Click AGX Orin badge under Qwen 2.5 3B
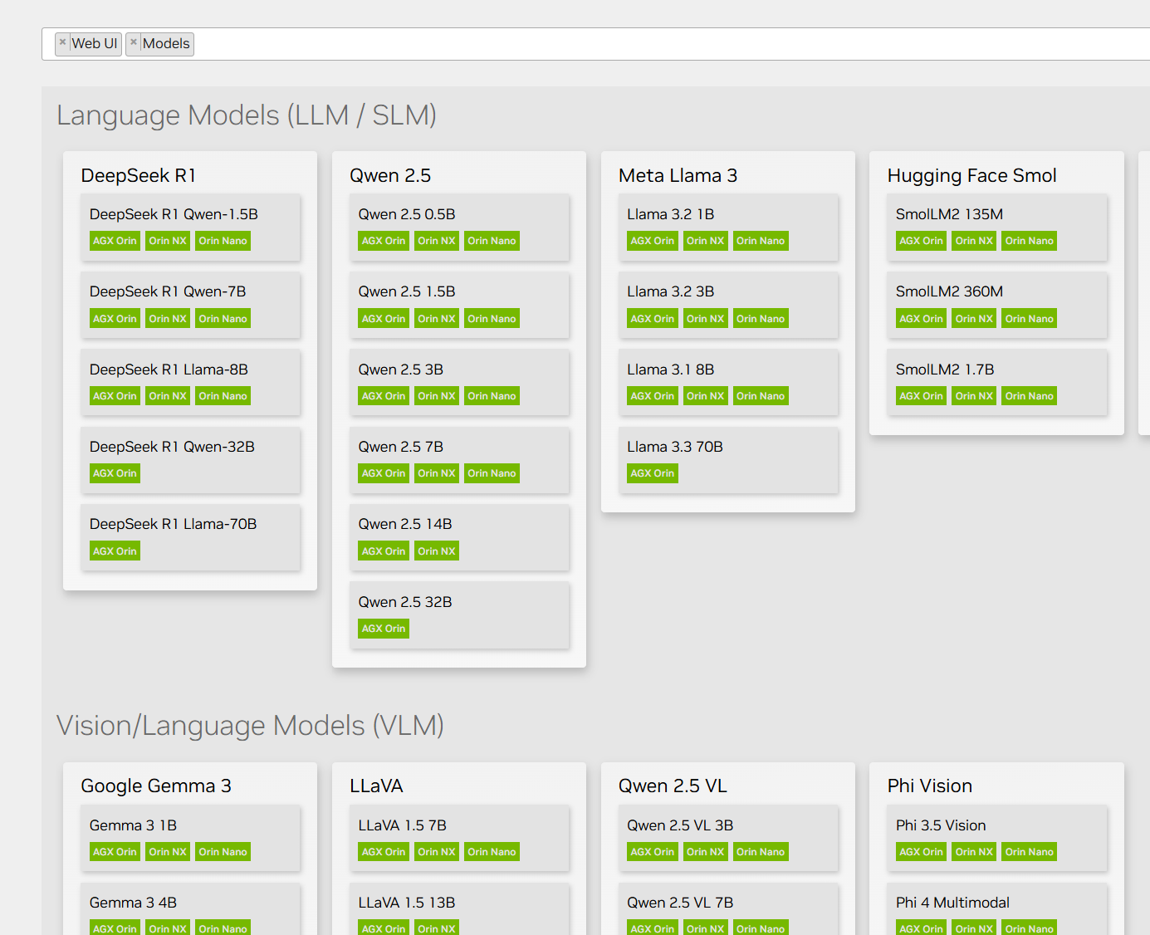The height and width of the screenshot is (935, 1150). [384, 396]
